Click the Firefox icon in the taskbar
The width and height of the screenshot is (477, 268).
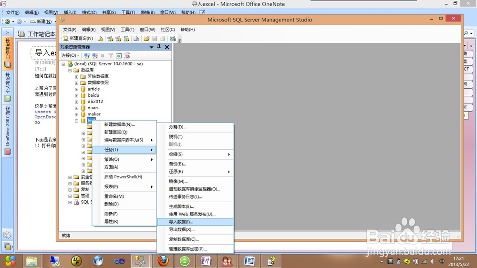point(163,261)
